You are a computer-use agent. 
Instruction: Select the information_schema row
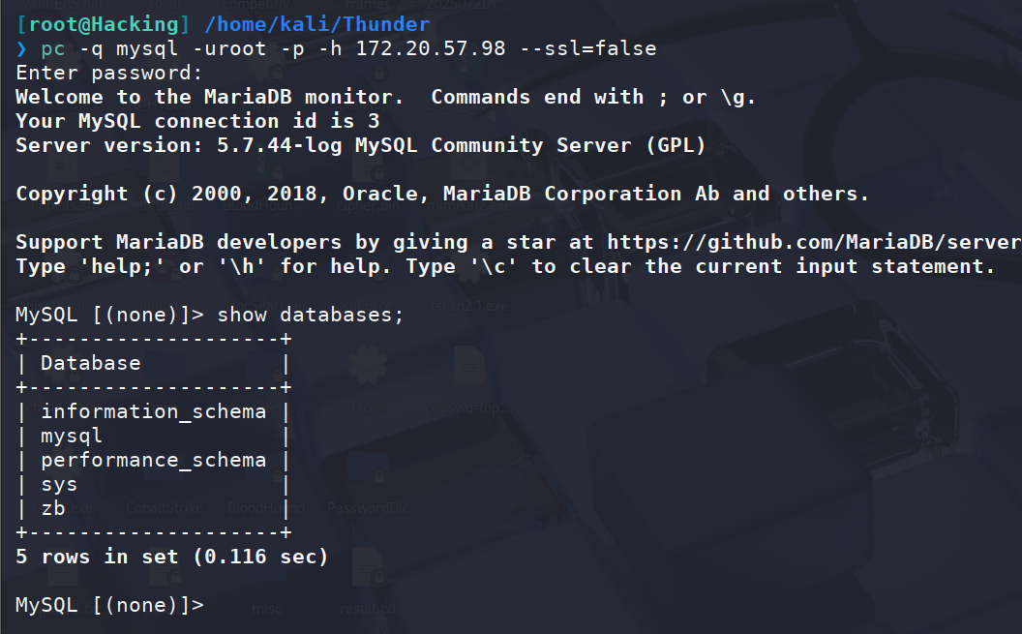(153, 411)
